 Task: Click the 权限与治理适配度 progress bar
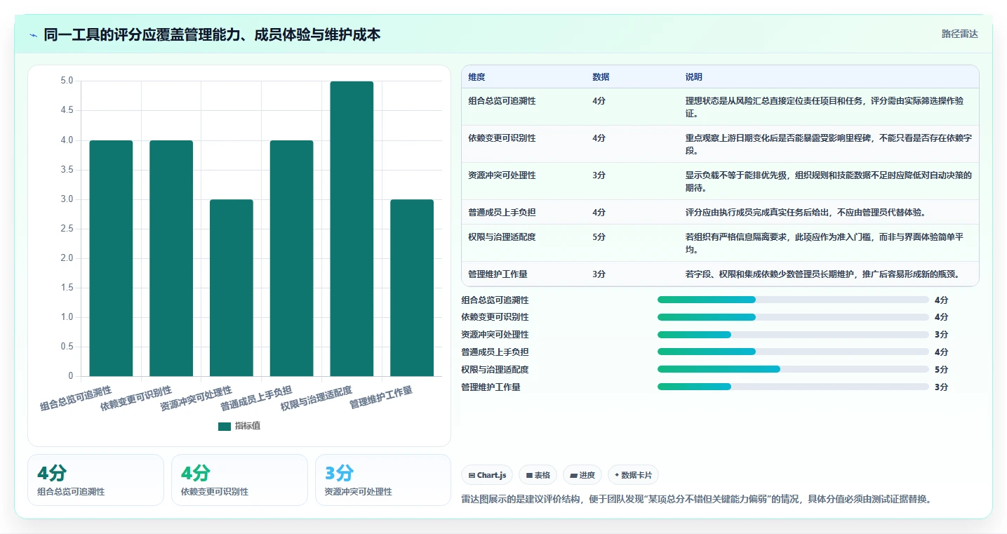tap(793, 369)
